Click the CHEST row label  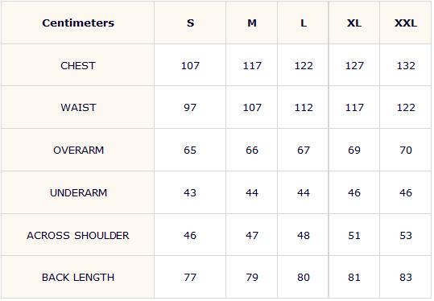pyautogui.click(x=78, y=66)
